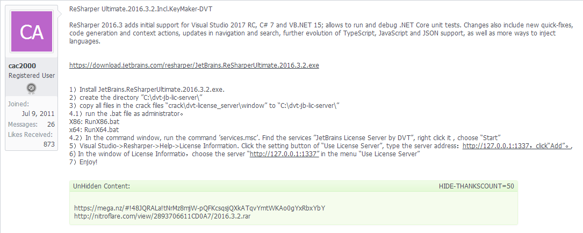Click the UnHidden Content header label
Image resolution: width=583 pixels, height=233 pixels.
click(102, 186)
